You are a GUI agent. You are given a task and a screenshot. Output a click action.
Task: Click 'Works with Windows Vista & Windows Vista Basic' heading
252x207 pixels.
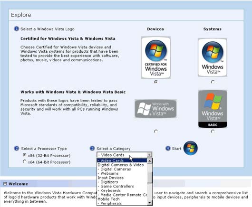tap(73, 92)
